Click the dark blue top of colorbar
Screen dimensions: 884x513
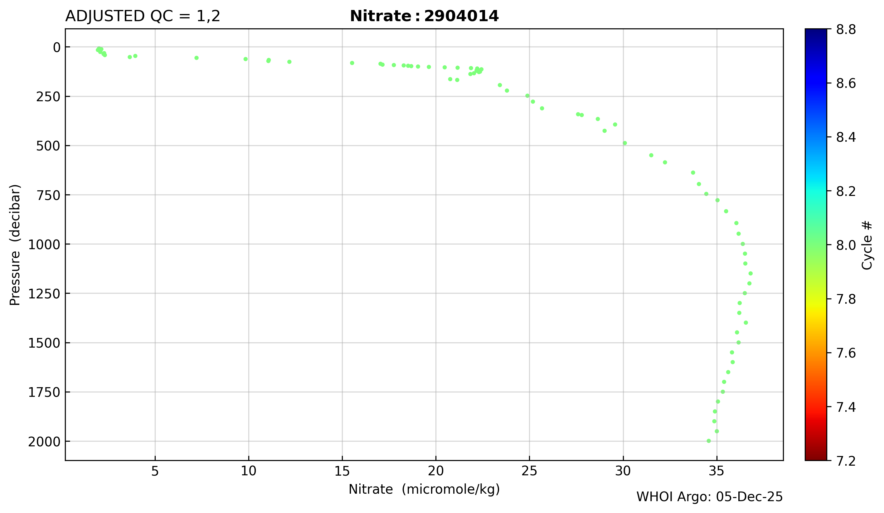click(x=816, y=32)
